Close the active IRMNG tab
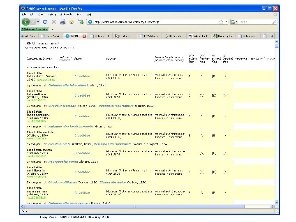This screenshot has height=222, width=296. (x=84, y=36)
